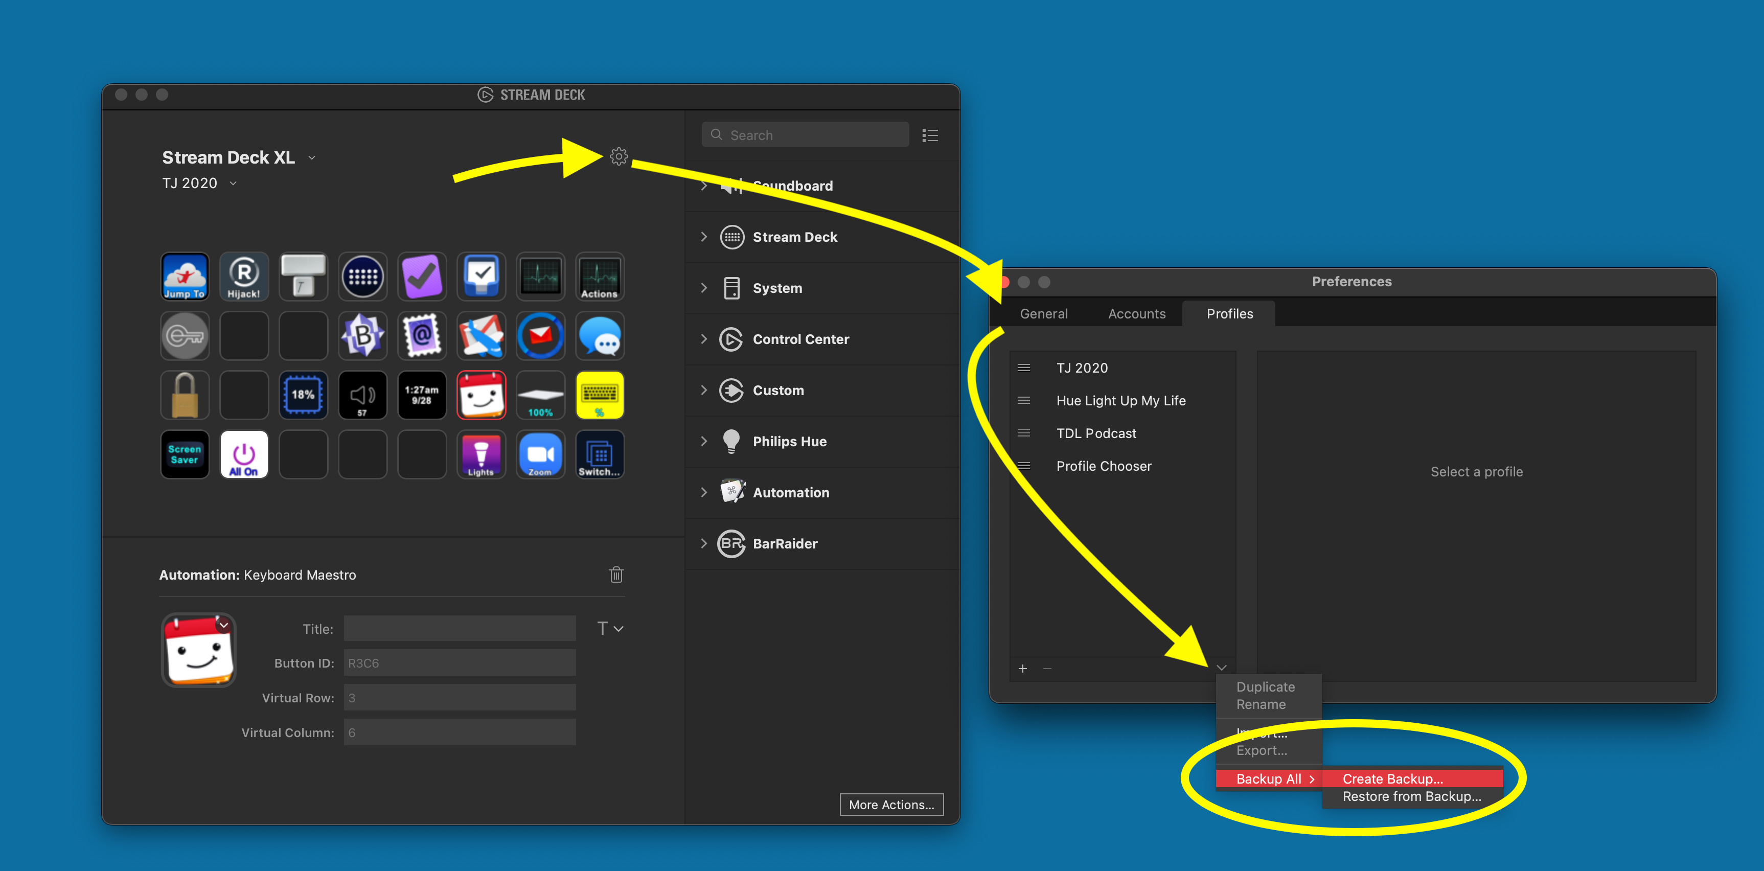1764x871 pixels.
Task: Click the 18% CPU key
Action: point(303,395)
